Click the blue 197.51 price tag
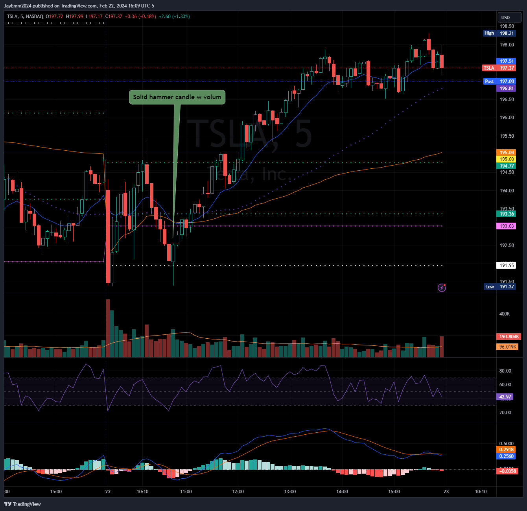Viewport: 527px width, 511px height. pos(507,61)
